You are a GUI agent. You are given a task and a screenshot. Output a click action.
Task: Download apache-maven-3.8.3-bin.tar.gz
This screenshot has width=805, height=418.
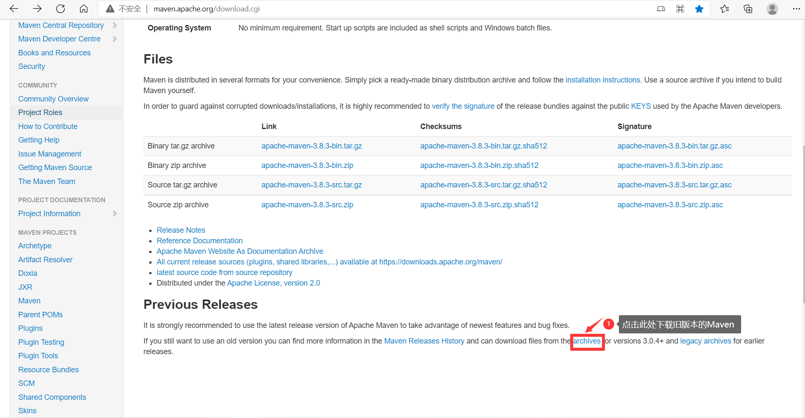click(x=312, y=146)
